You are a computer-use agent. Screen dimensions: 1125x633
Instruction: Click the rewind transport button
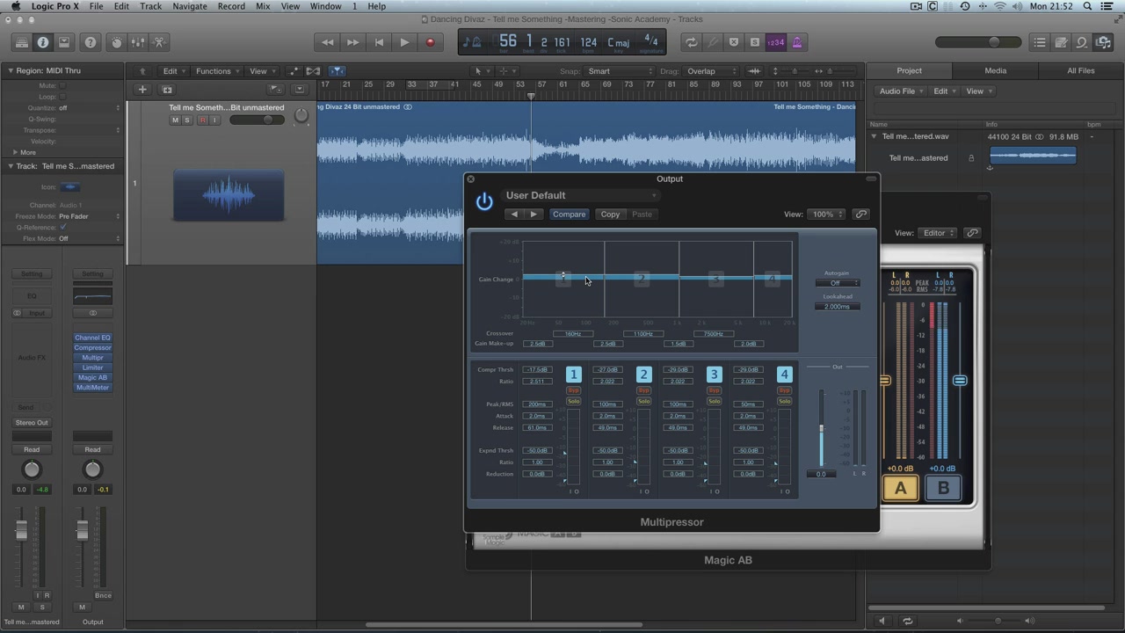(327, 42)
